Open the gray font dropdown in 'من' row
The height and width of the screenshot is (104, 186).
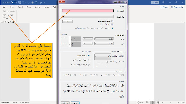(75, 39)
